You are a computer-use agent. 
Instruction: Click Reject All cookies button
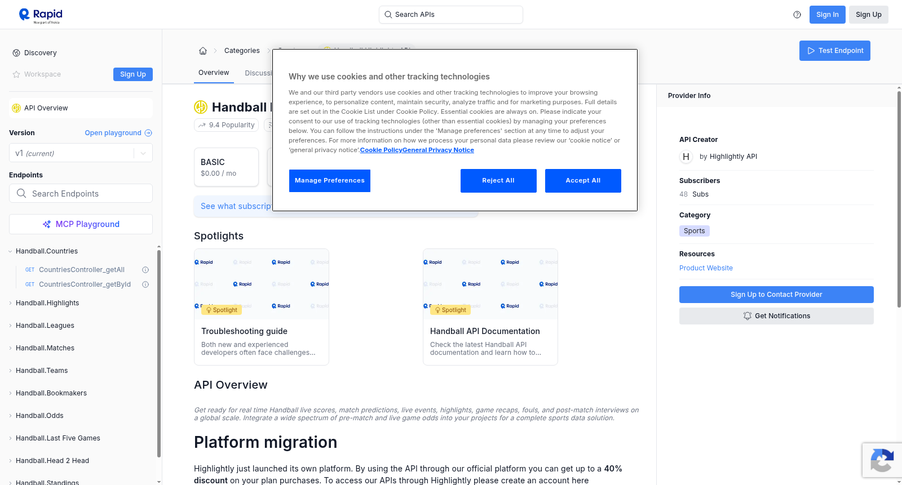(x=498, y=181)
